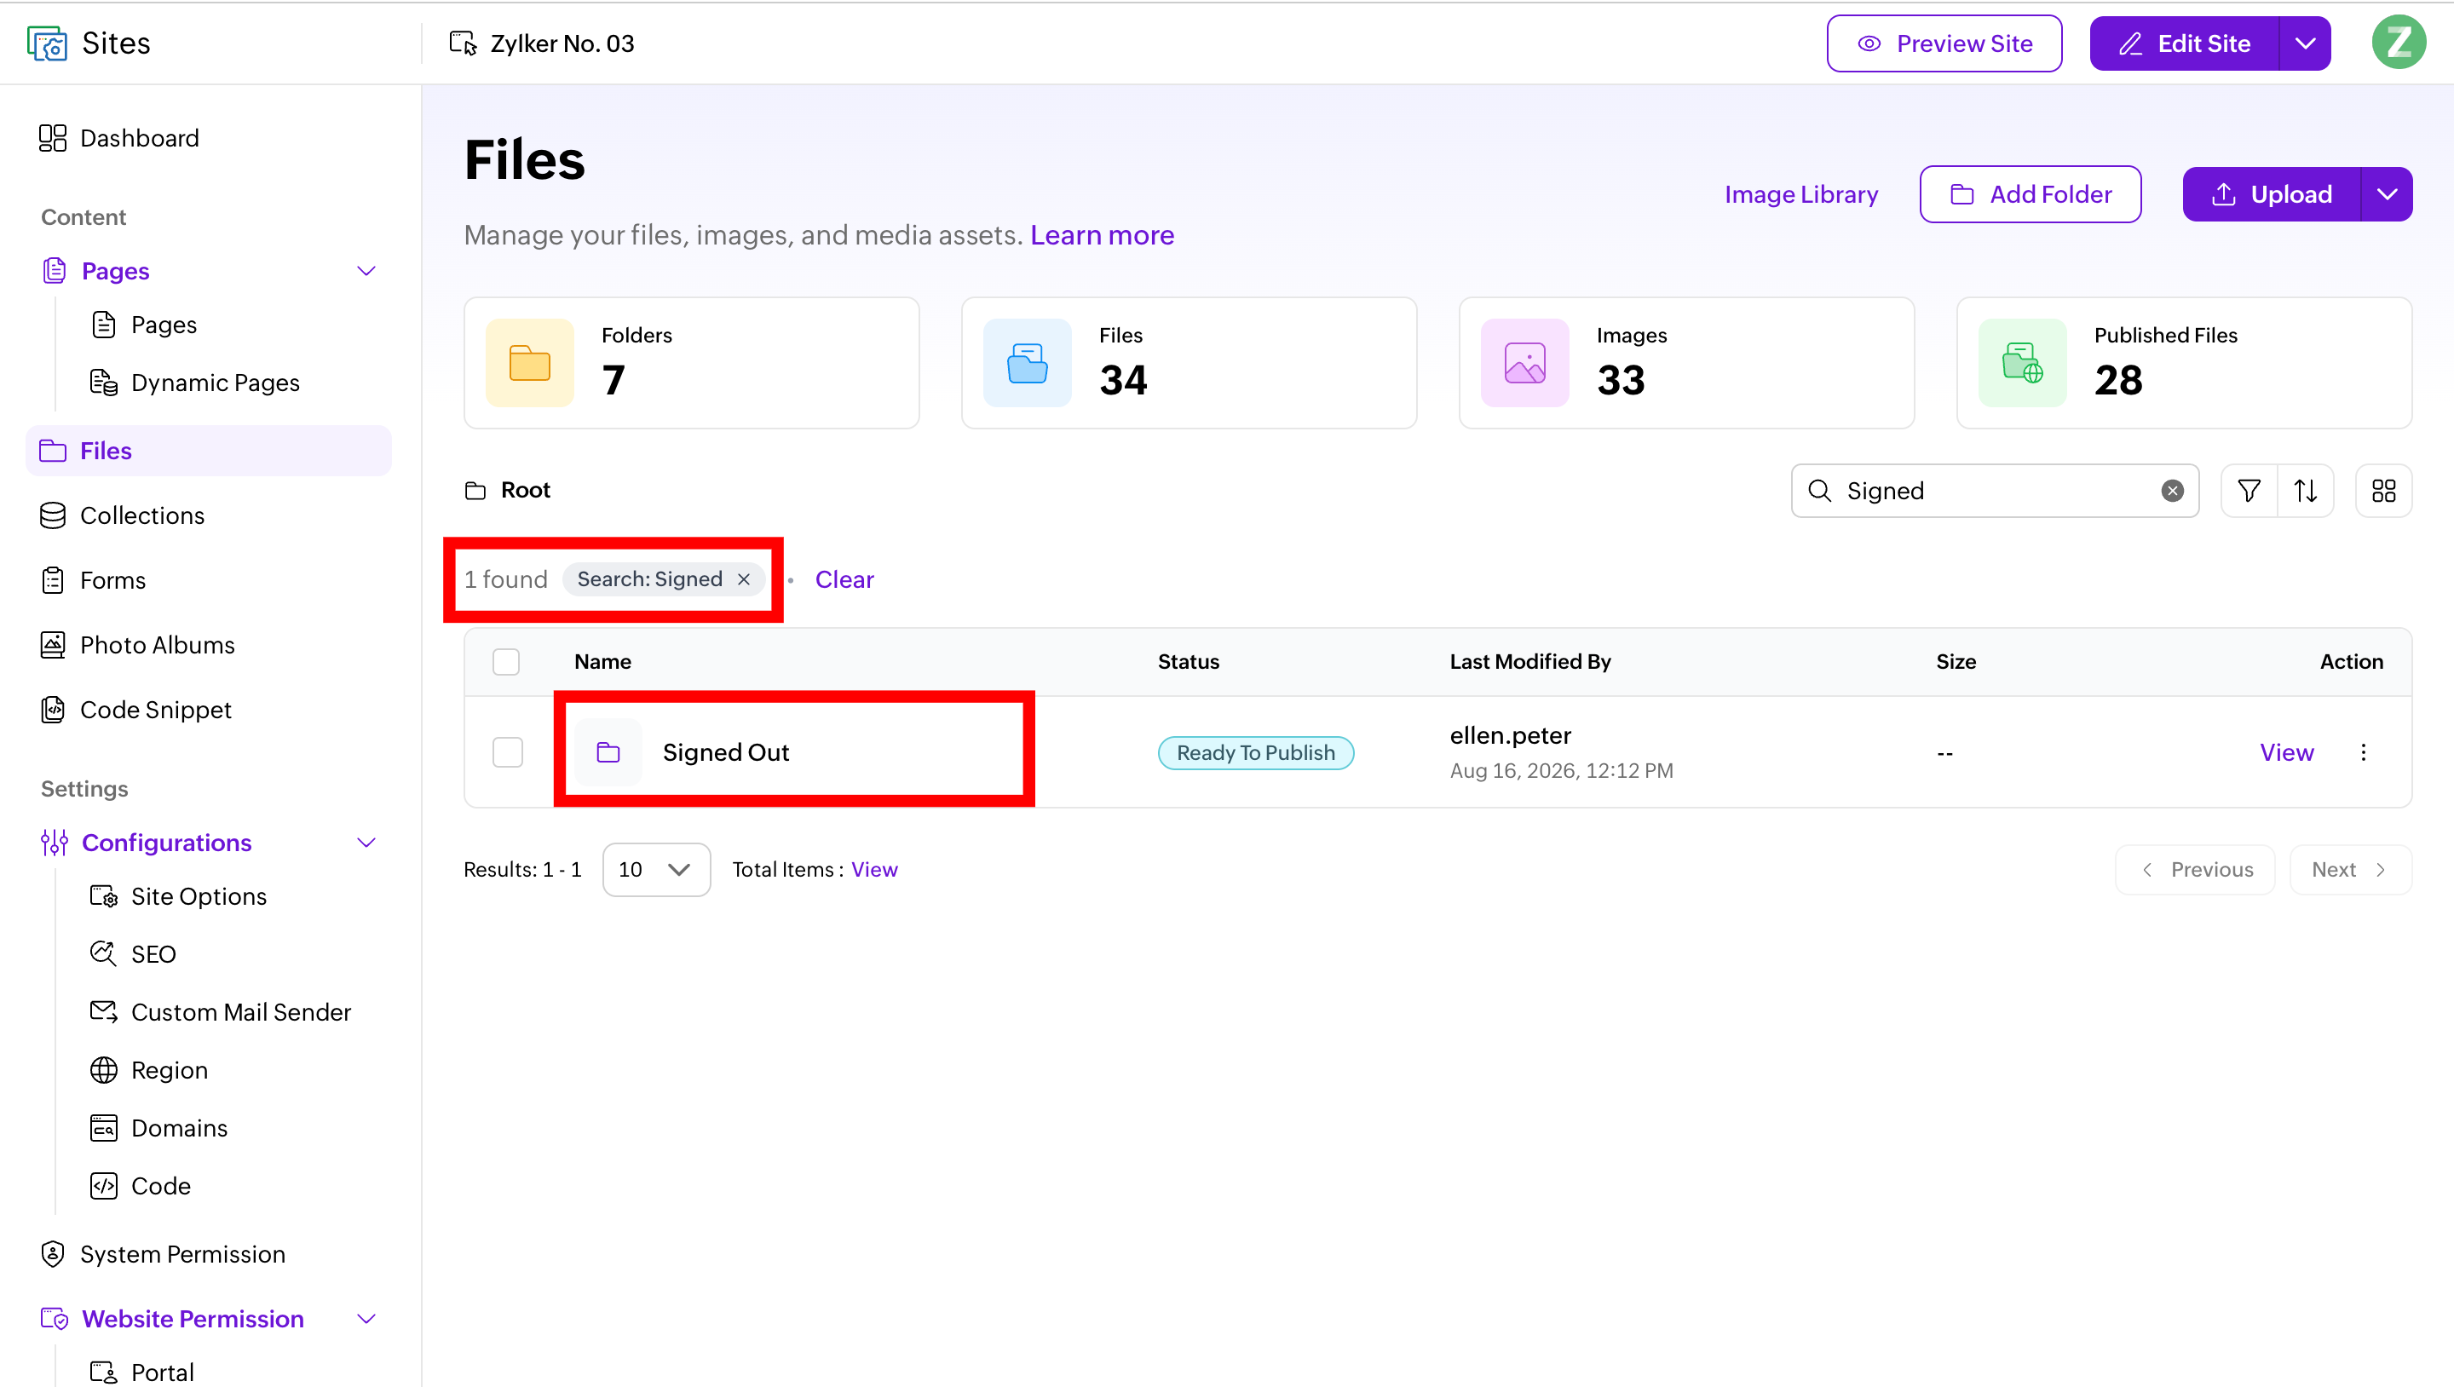Toggle the select-all checkbox in header
This screenshot has height=1387, width=2454.
coord(506,661)
